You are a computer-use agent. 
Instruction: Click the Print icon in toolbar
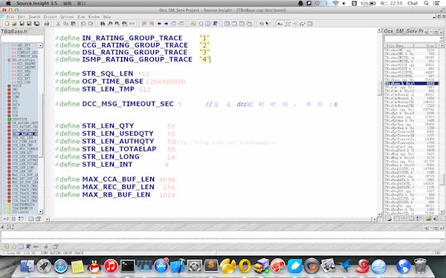point(47,24)
